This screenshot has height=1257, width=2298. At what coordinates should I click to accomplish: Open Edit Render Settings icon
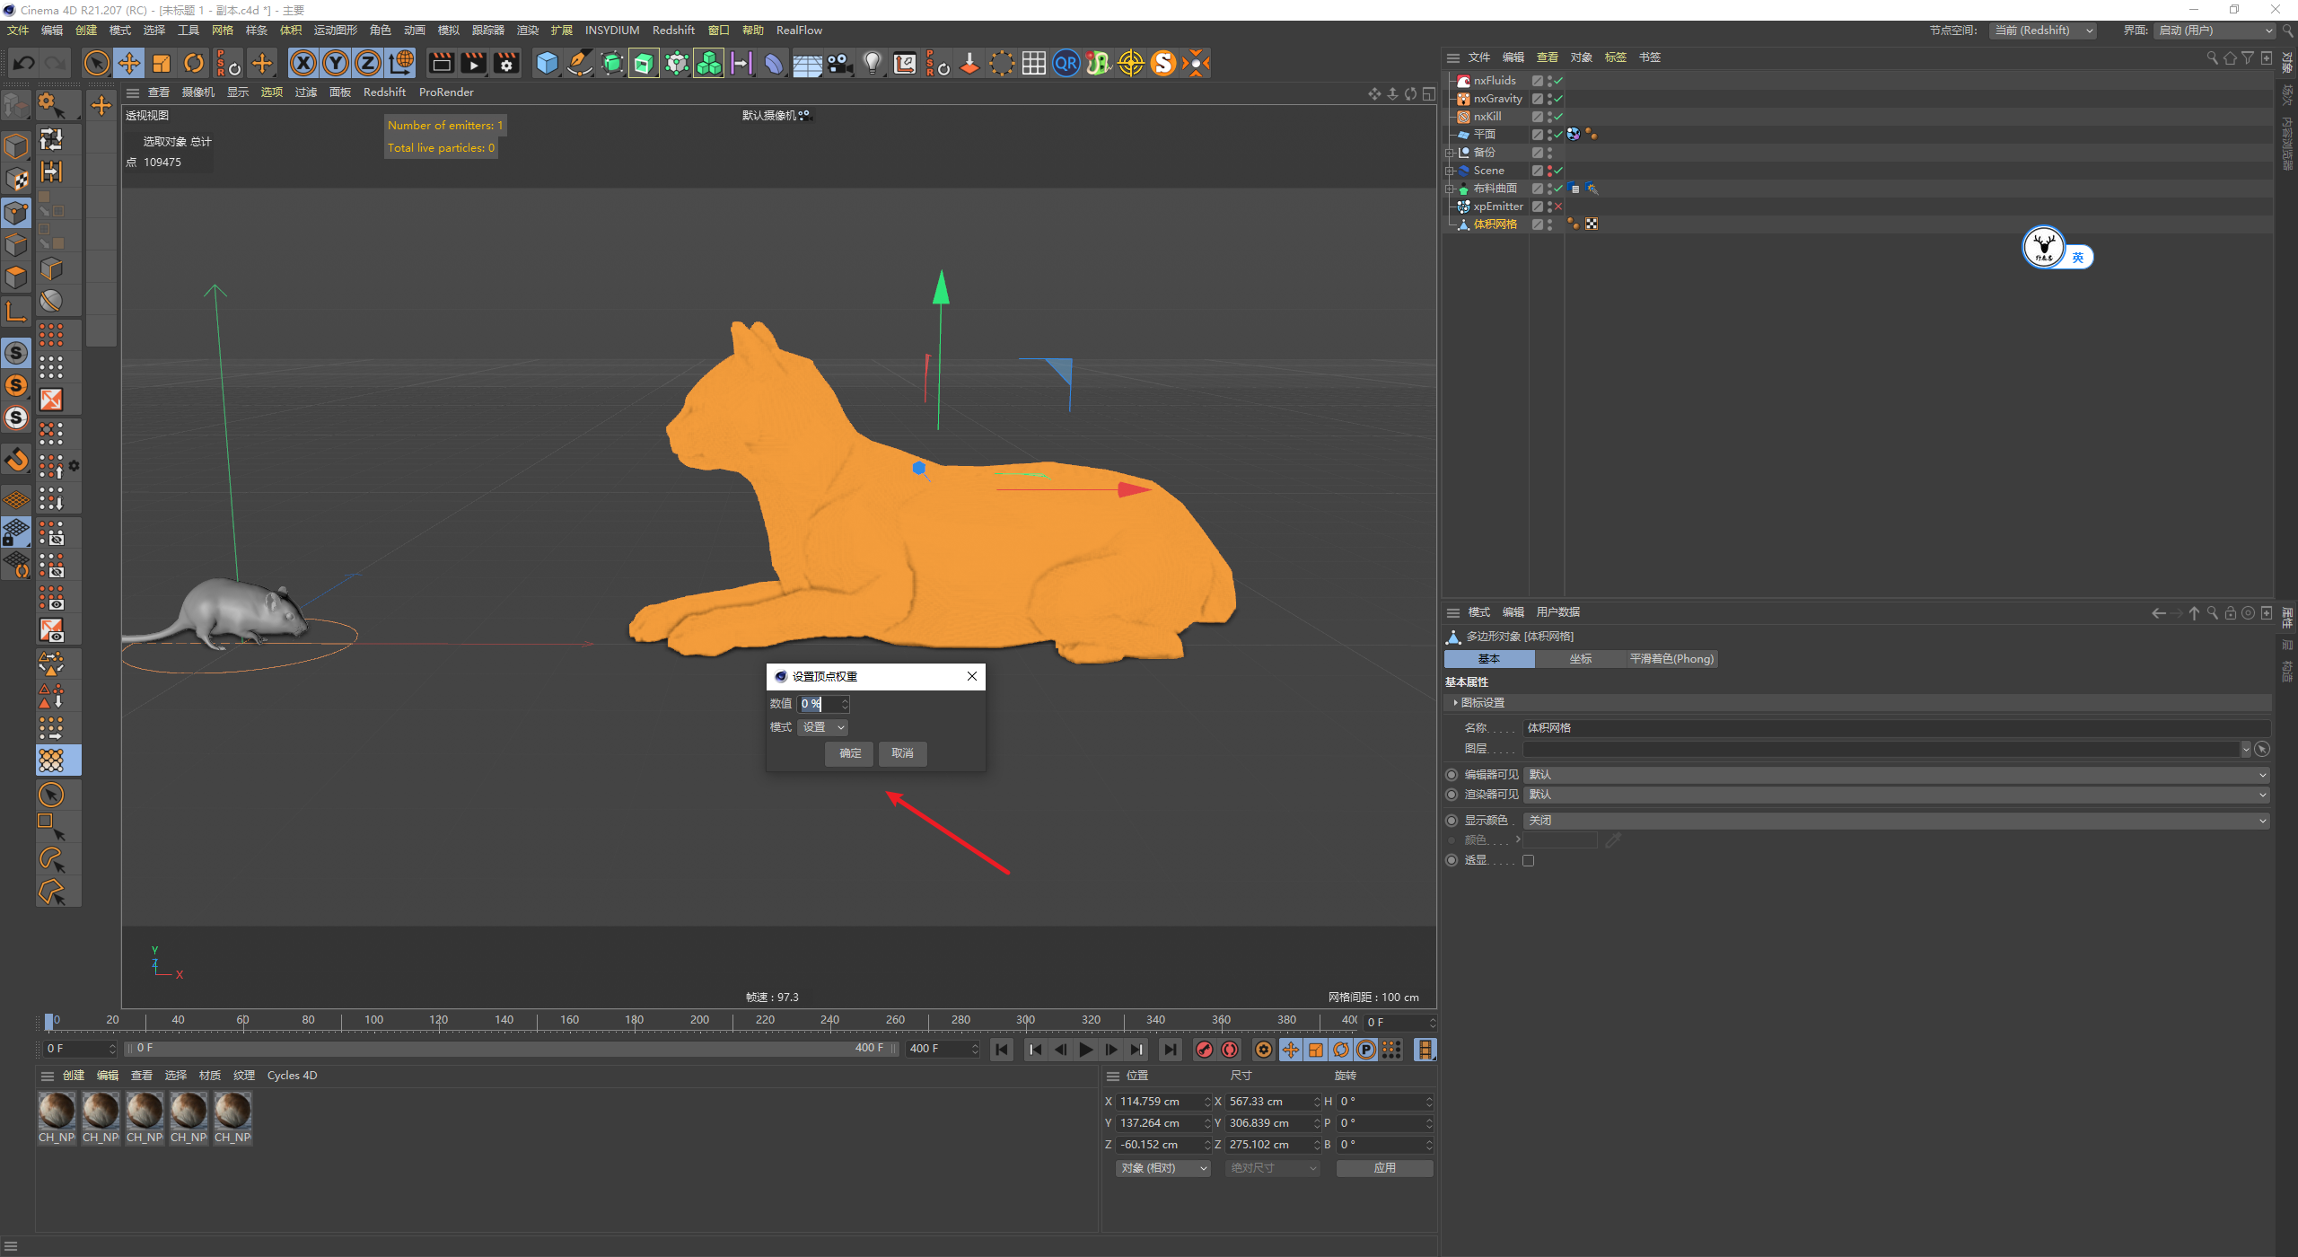tap(506, 63)
